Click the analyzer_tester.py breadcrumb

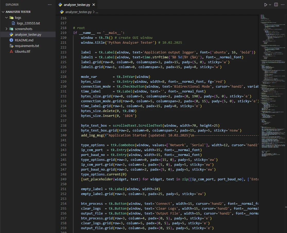point(78,12)
